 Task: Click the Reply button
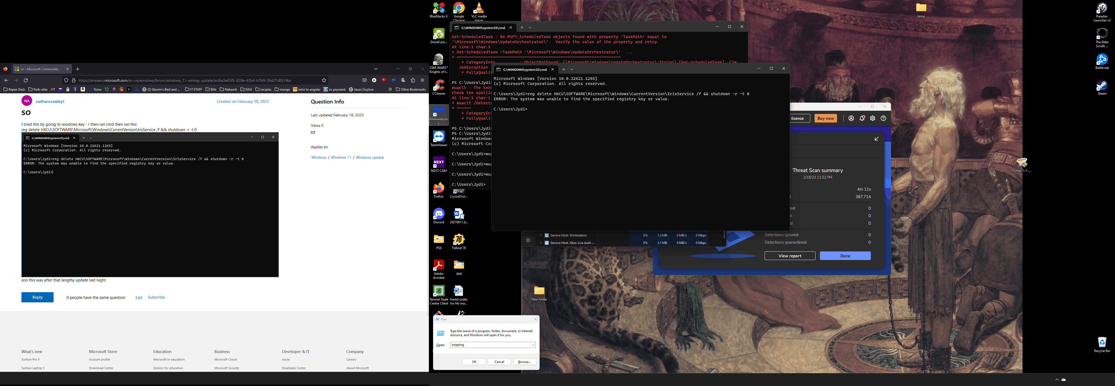pyautogui.click(x=37, y=297)
